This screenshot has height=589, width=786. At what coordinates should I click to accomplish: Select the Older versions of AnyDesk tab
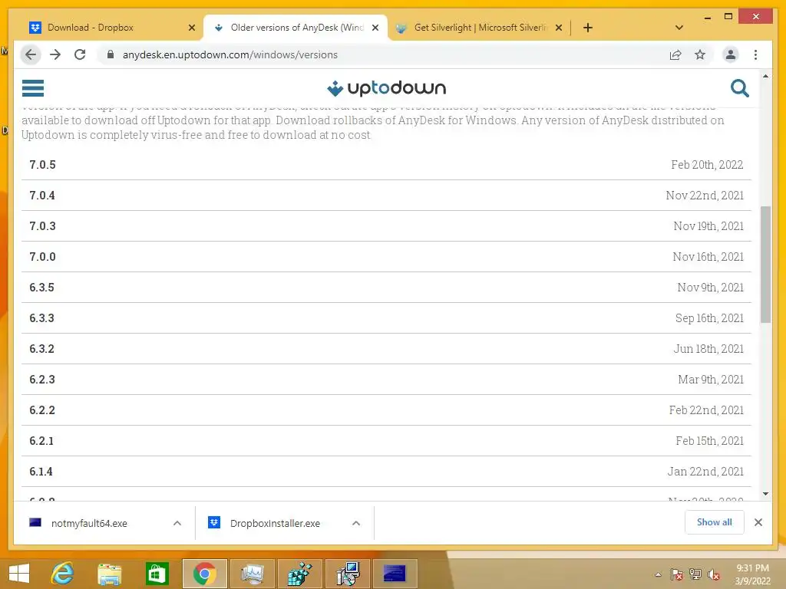[x=296, y=28]
